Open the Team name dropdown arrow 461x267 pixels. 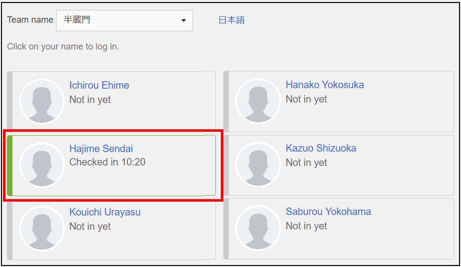click(183, 21)
